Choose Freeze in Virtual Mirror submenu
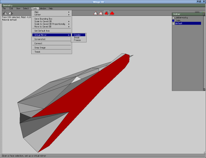 pos(77,40)
